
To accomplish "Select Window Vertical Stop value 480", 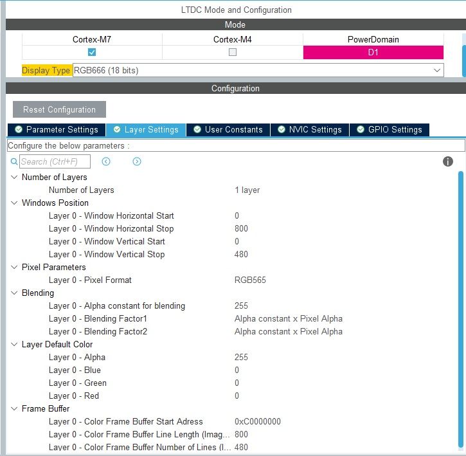I will [241, 254].
